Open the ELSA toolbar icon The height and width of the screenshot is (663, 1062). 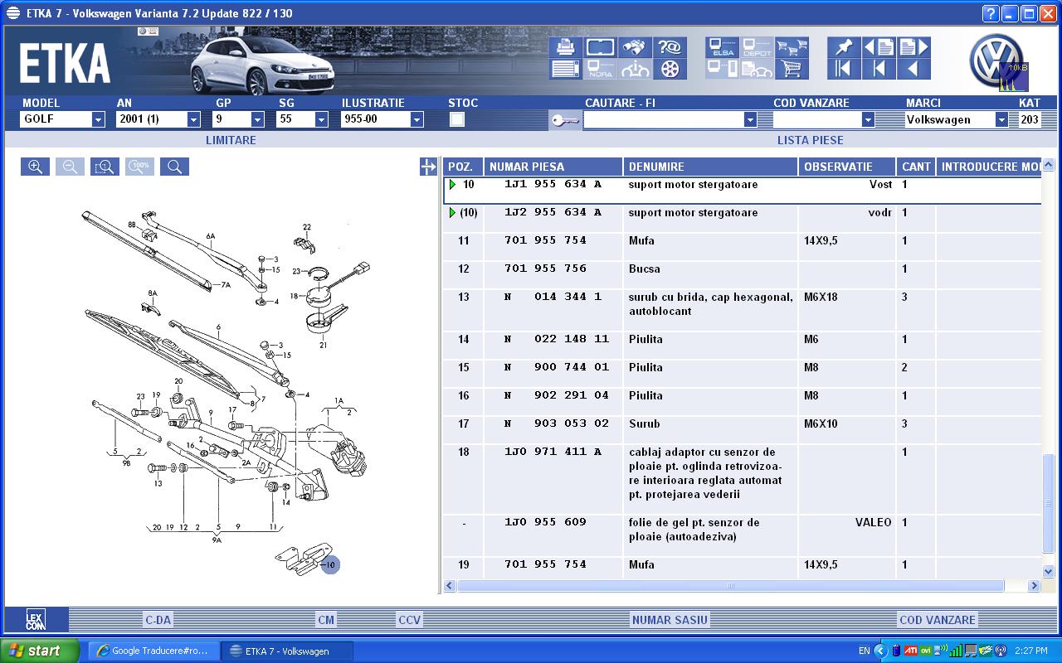tap(723, 47)
